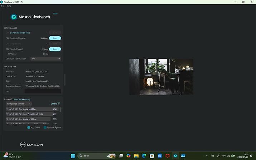
Task: Open the performance monitor taskbar app
Action: click(183, 156)
